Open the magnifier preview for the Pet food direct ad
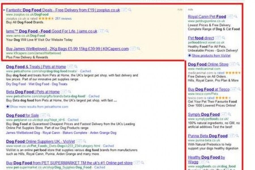Screen dimensions: 255x170 224,38
